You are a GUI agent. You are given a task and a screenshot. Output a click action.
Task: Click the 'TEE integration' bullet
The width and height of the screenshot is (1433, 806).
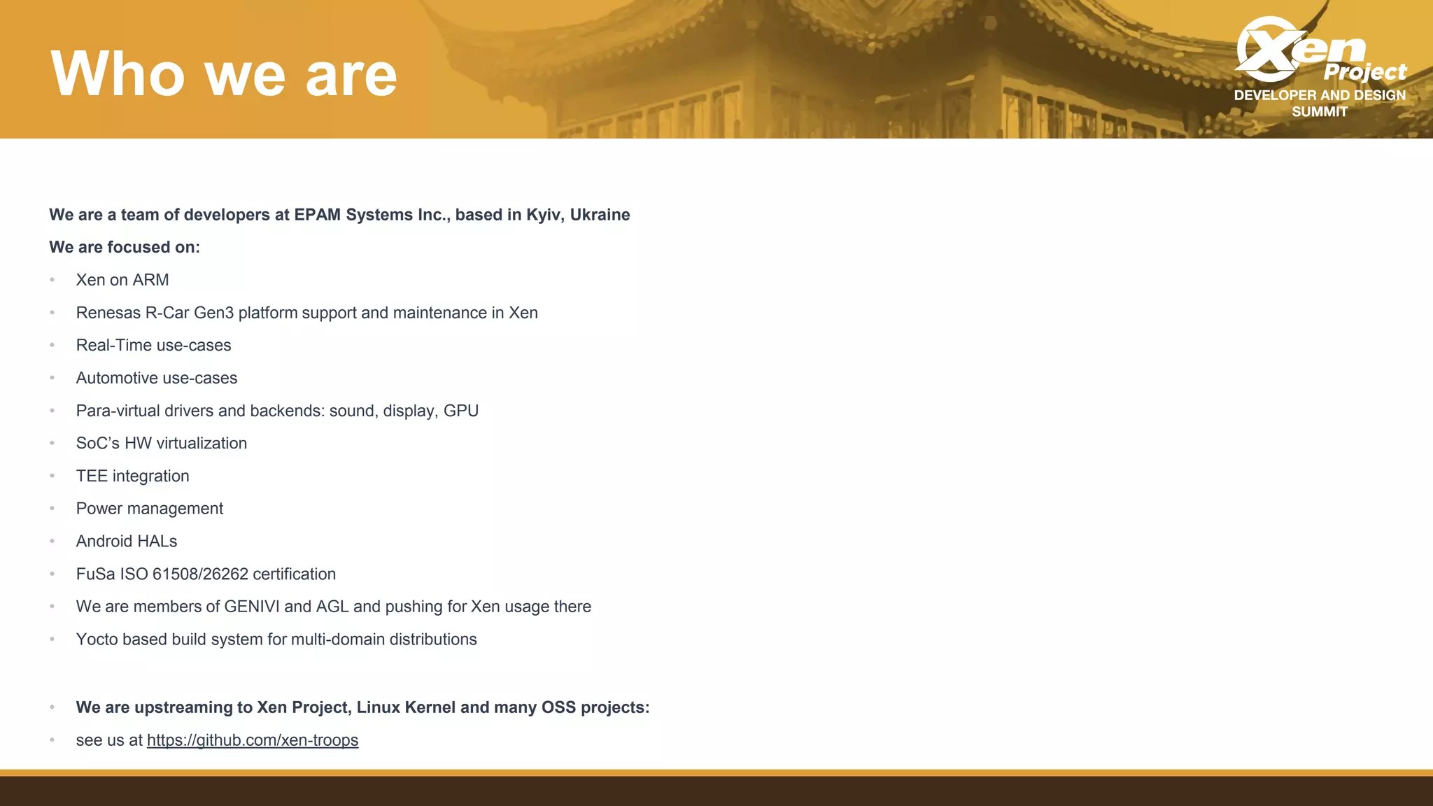[x=132, y=476]
